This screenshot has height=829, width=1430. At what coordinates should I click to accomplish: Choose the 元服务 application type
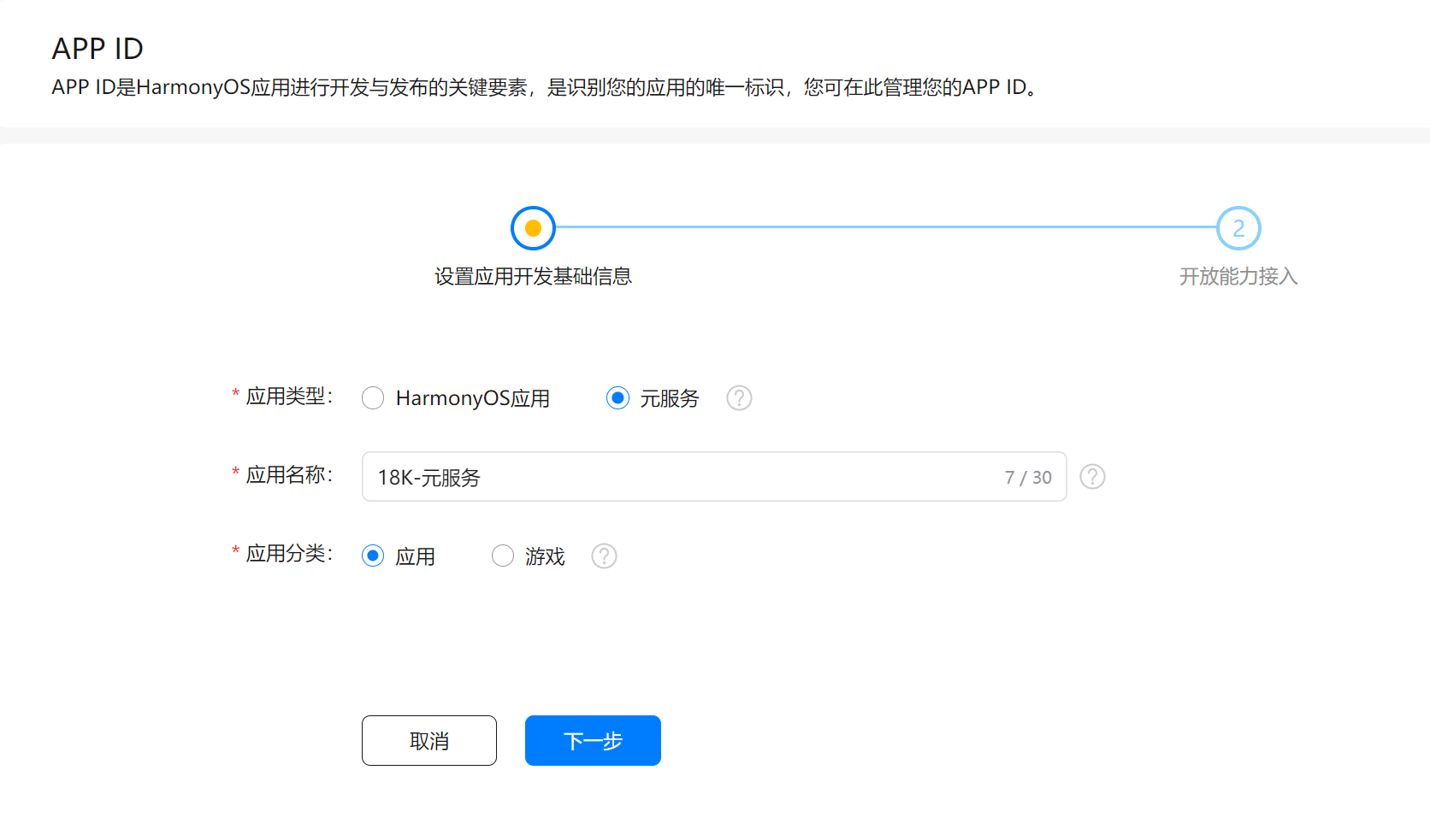[x=617, y=398]
